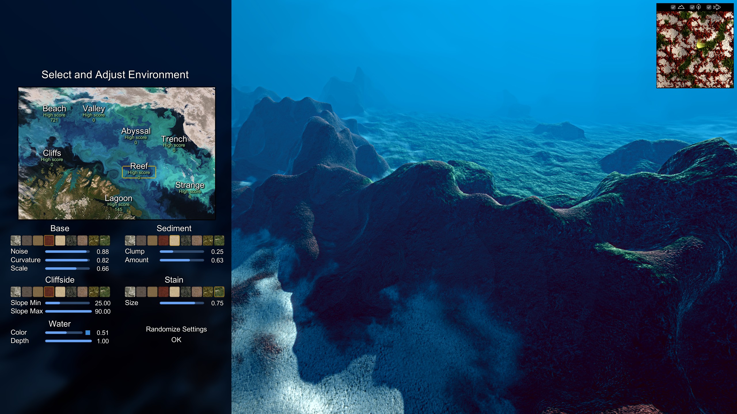The width and height of the screenshot is (737, 414).
Task: Uncheck the plants leaf layer checkbox
Action: pyautogui.click(x=692, y=7)
